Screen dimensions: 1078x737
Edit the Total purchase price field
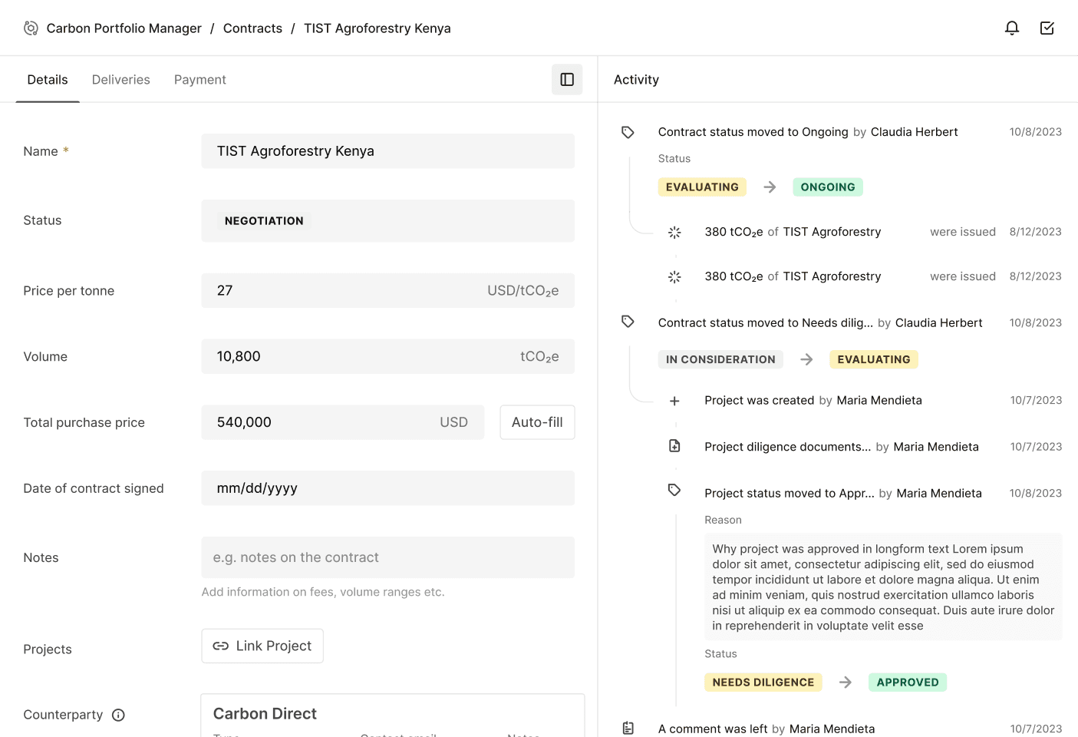click(x=343, y=422)
